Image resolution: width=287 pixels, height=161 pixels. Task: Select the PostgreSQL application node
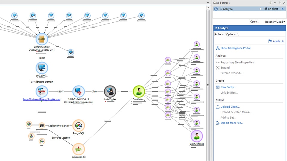click(79, 126)
